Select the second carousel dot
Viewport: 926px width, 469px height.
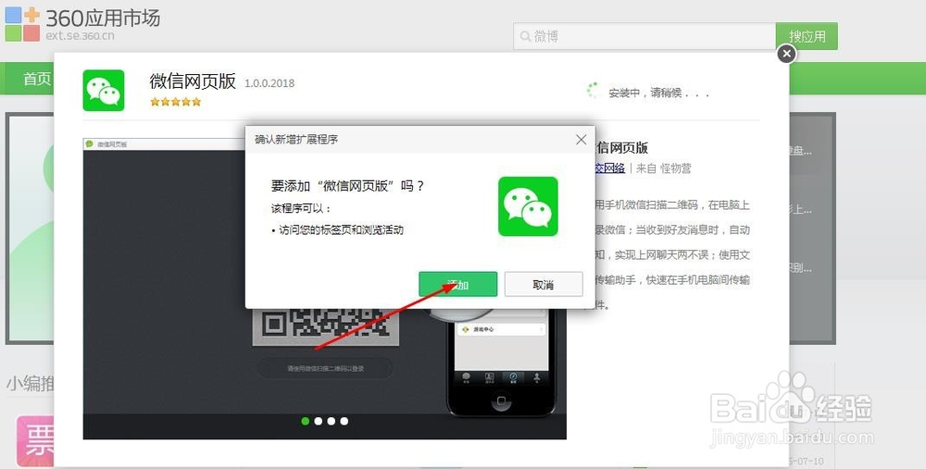pos(319,421)
